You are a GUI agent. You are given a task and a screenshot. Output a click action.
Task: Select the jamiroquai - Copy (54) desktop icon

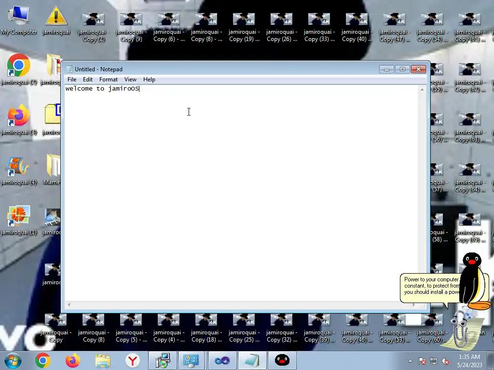[x=432, y=27]
